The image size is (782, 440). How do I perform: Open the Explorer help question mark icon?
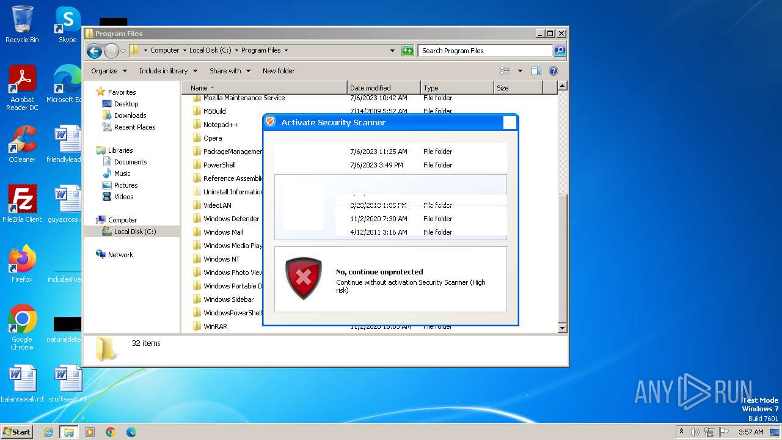[554, 71]
